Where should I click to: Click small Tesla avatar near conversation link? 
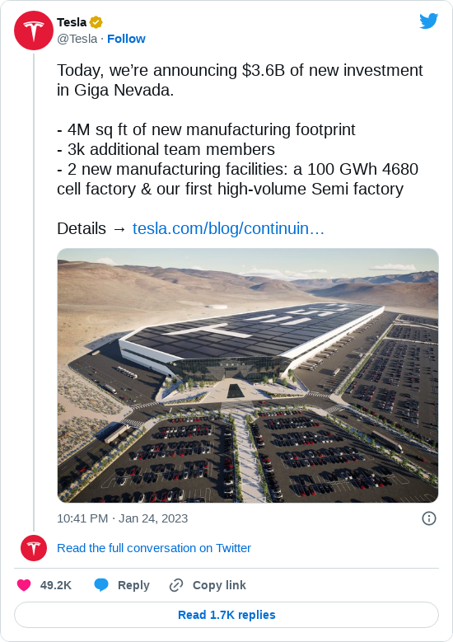[x=34, y=548]
